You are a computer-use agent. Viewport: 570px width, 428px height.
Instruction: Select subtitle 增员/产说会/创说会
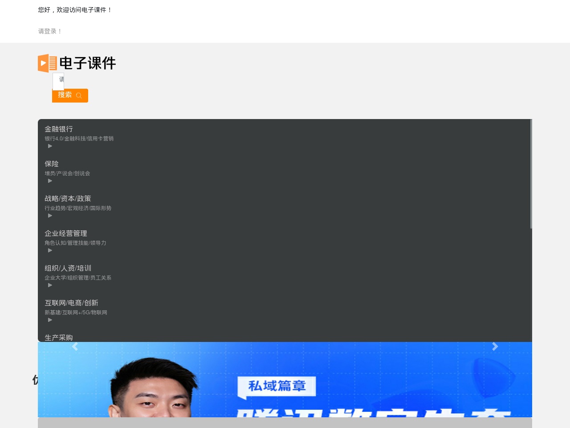click(x=67, y=173)
